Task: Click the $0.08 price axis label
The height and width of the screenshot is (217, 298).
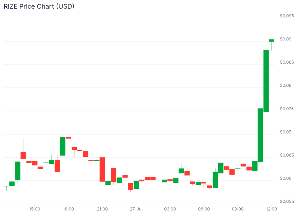Action: click(x=285, y=85)
